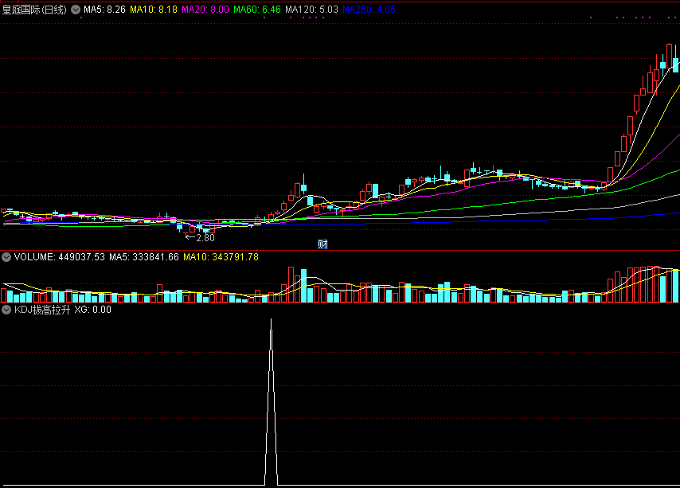
Task: Select the VOLUME: 449037.53 readout
Action: [x=60, y=257]
